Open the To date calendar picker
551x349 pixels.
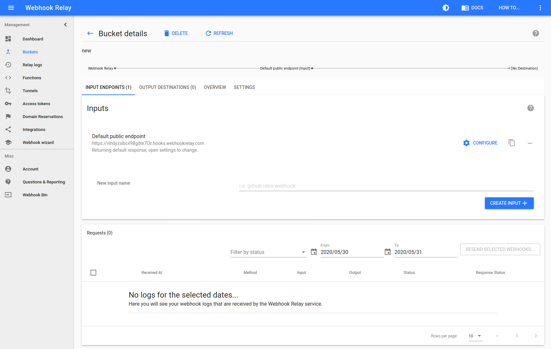(x=388, y=252)
